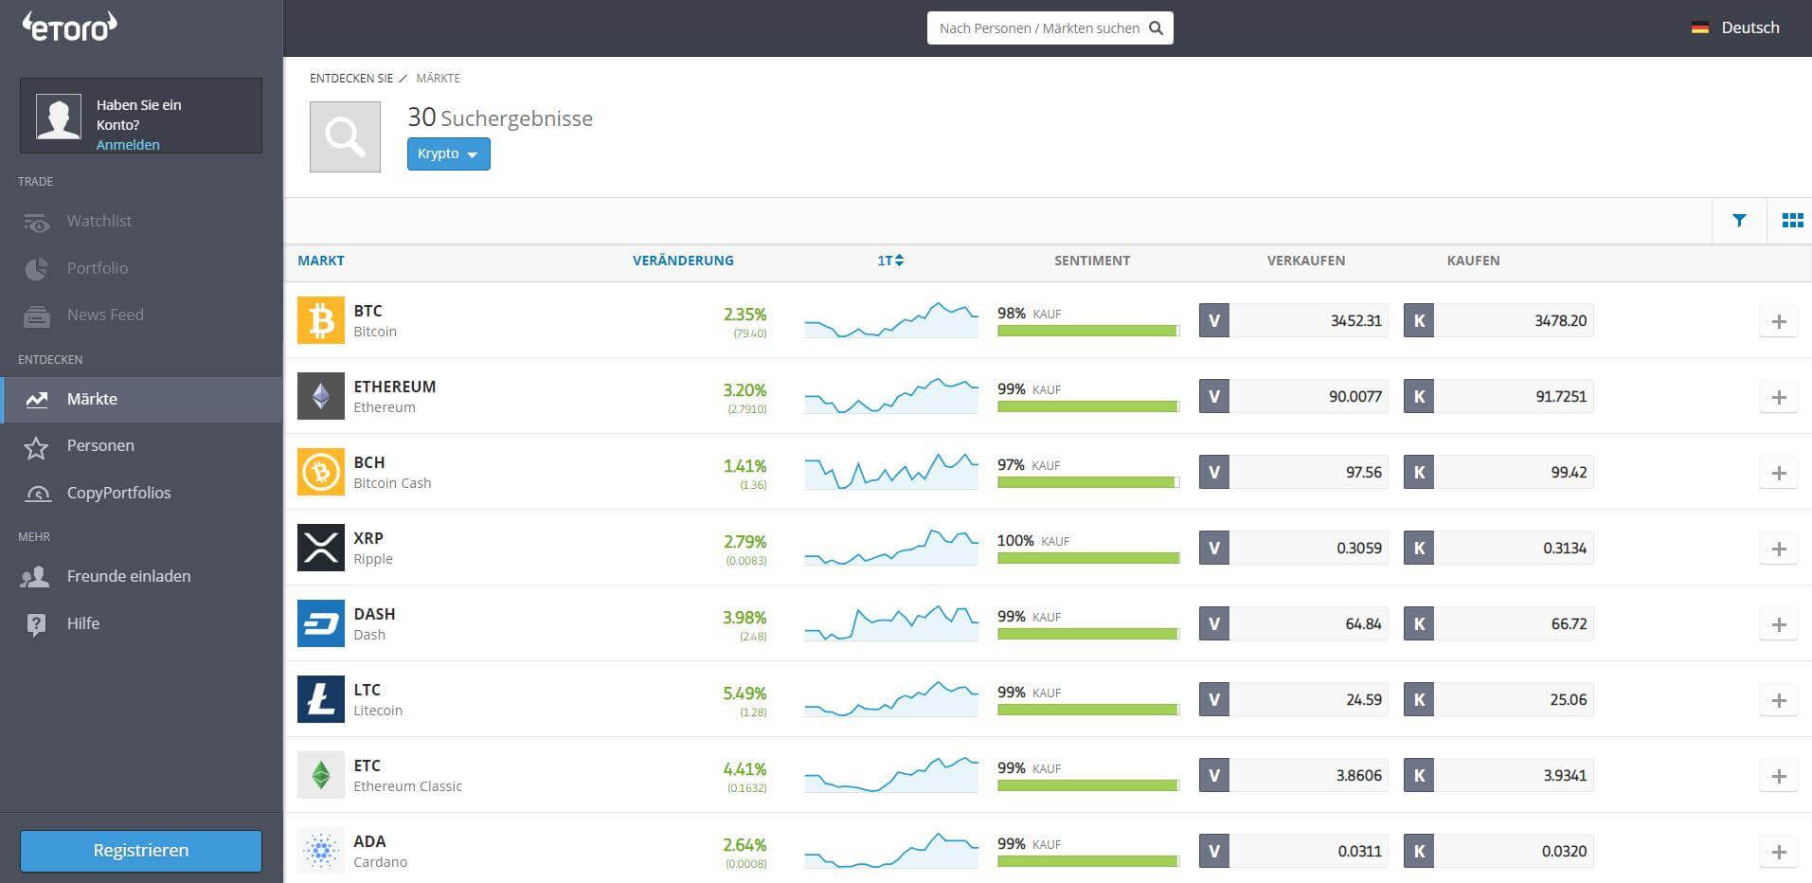
Task: Click the user avatar placeholder
Action: (x=59, y=117)
